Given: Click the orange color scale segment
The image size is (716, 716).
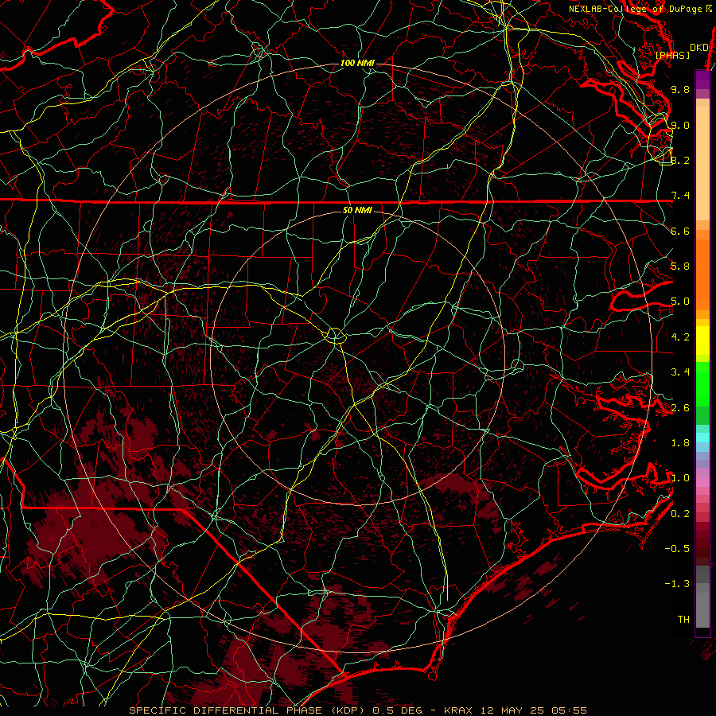Looking at the screenshot, I should 702,274.
